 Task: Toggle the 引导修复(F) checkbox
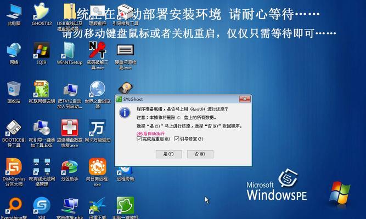(x=177, y=139)
